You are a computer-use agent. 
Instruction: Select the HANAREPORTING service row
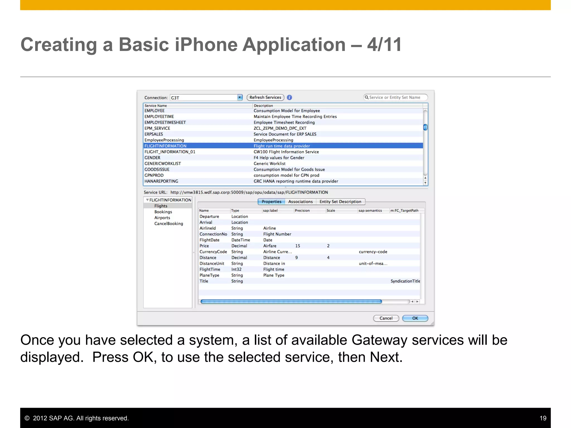(x=283, y=181)
